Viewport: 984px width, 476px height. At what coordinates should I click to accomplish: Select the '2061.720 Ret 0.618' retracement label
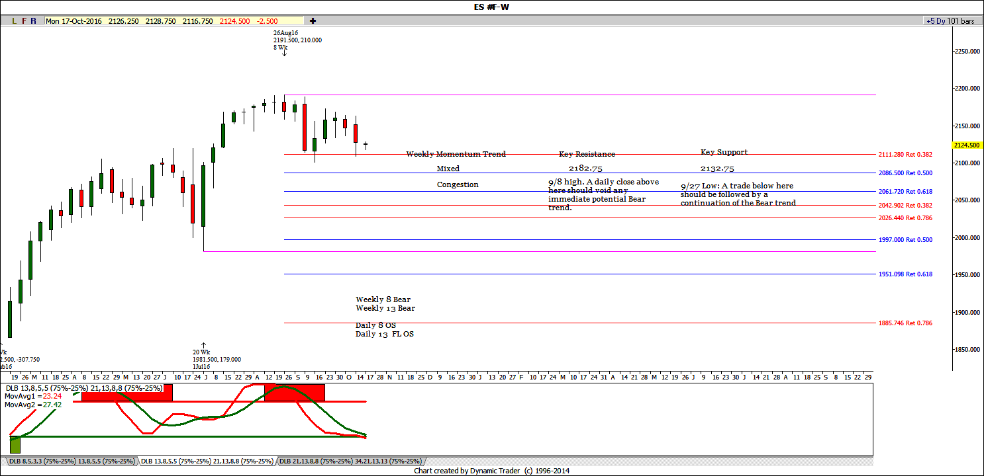(x=905, y=191)
